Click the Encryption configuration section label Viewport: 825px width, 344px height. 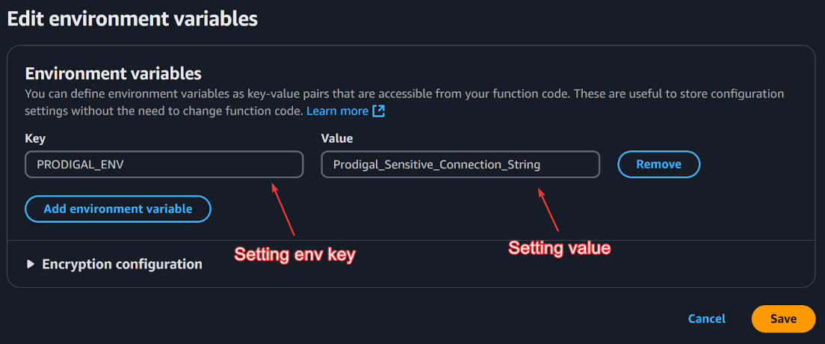coord(122,264)
